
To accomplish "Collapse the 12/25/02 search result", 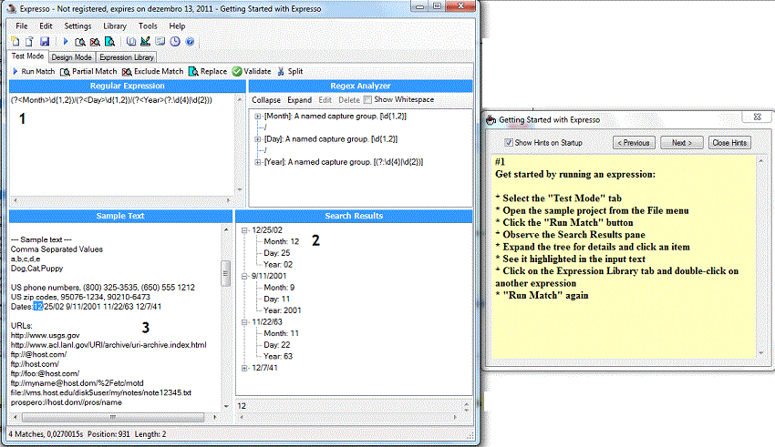I will pyautogui.click(x=244, y=229).
